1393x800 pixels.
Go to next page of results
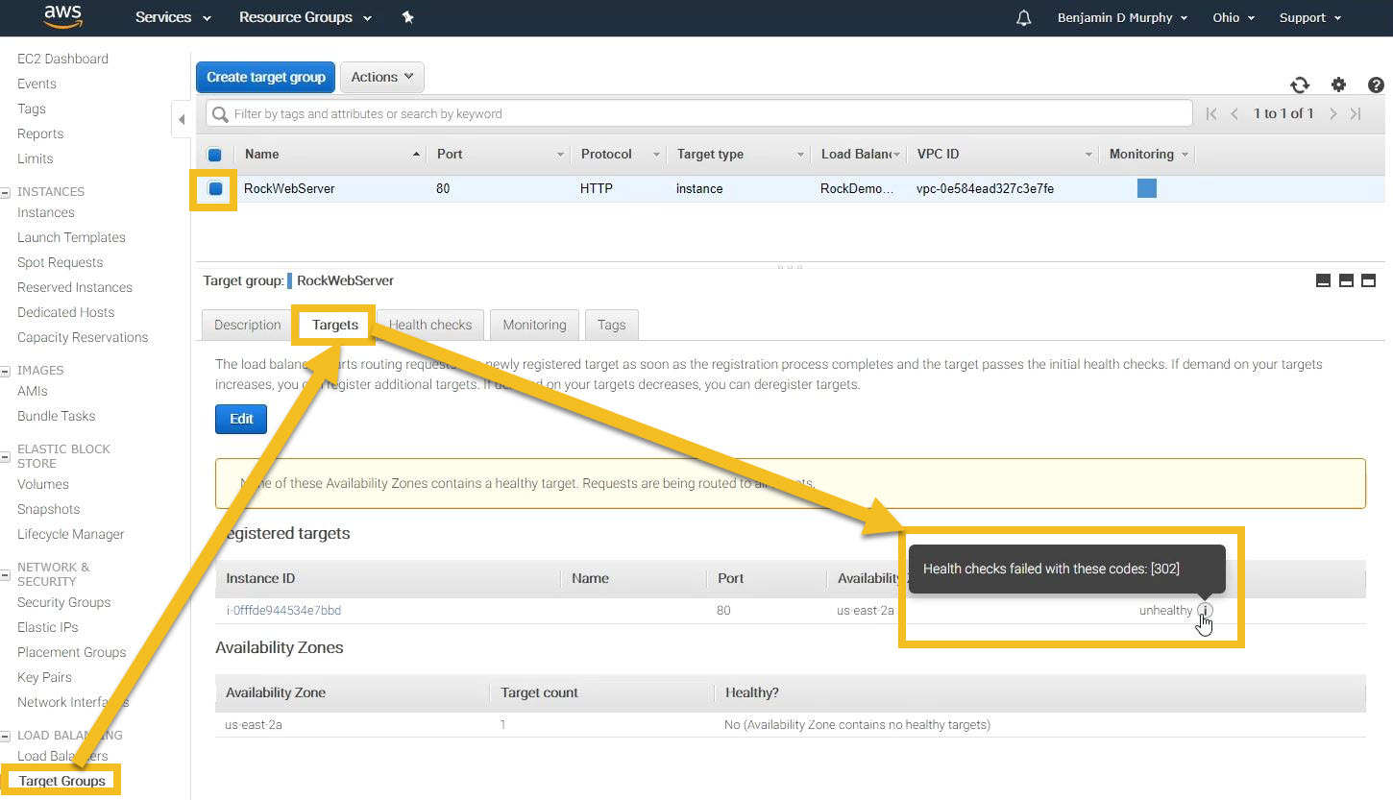pos(1332,113)
